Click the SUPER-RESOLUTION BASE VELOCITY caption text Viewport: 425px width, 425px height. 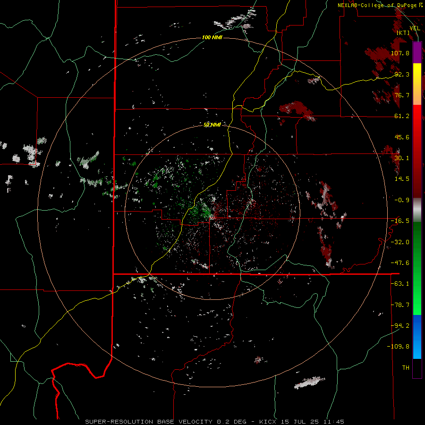pyautogui.click(x=149, y=422)
